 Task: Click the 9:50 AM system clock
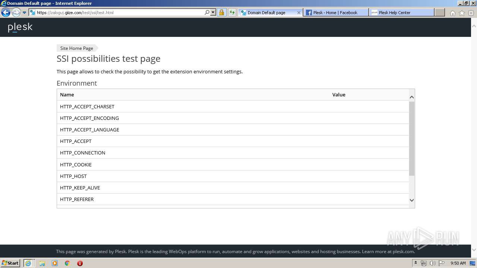(458, 263)
